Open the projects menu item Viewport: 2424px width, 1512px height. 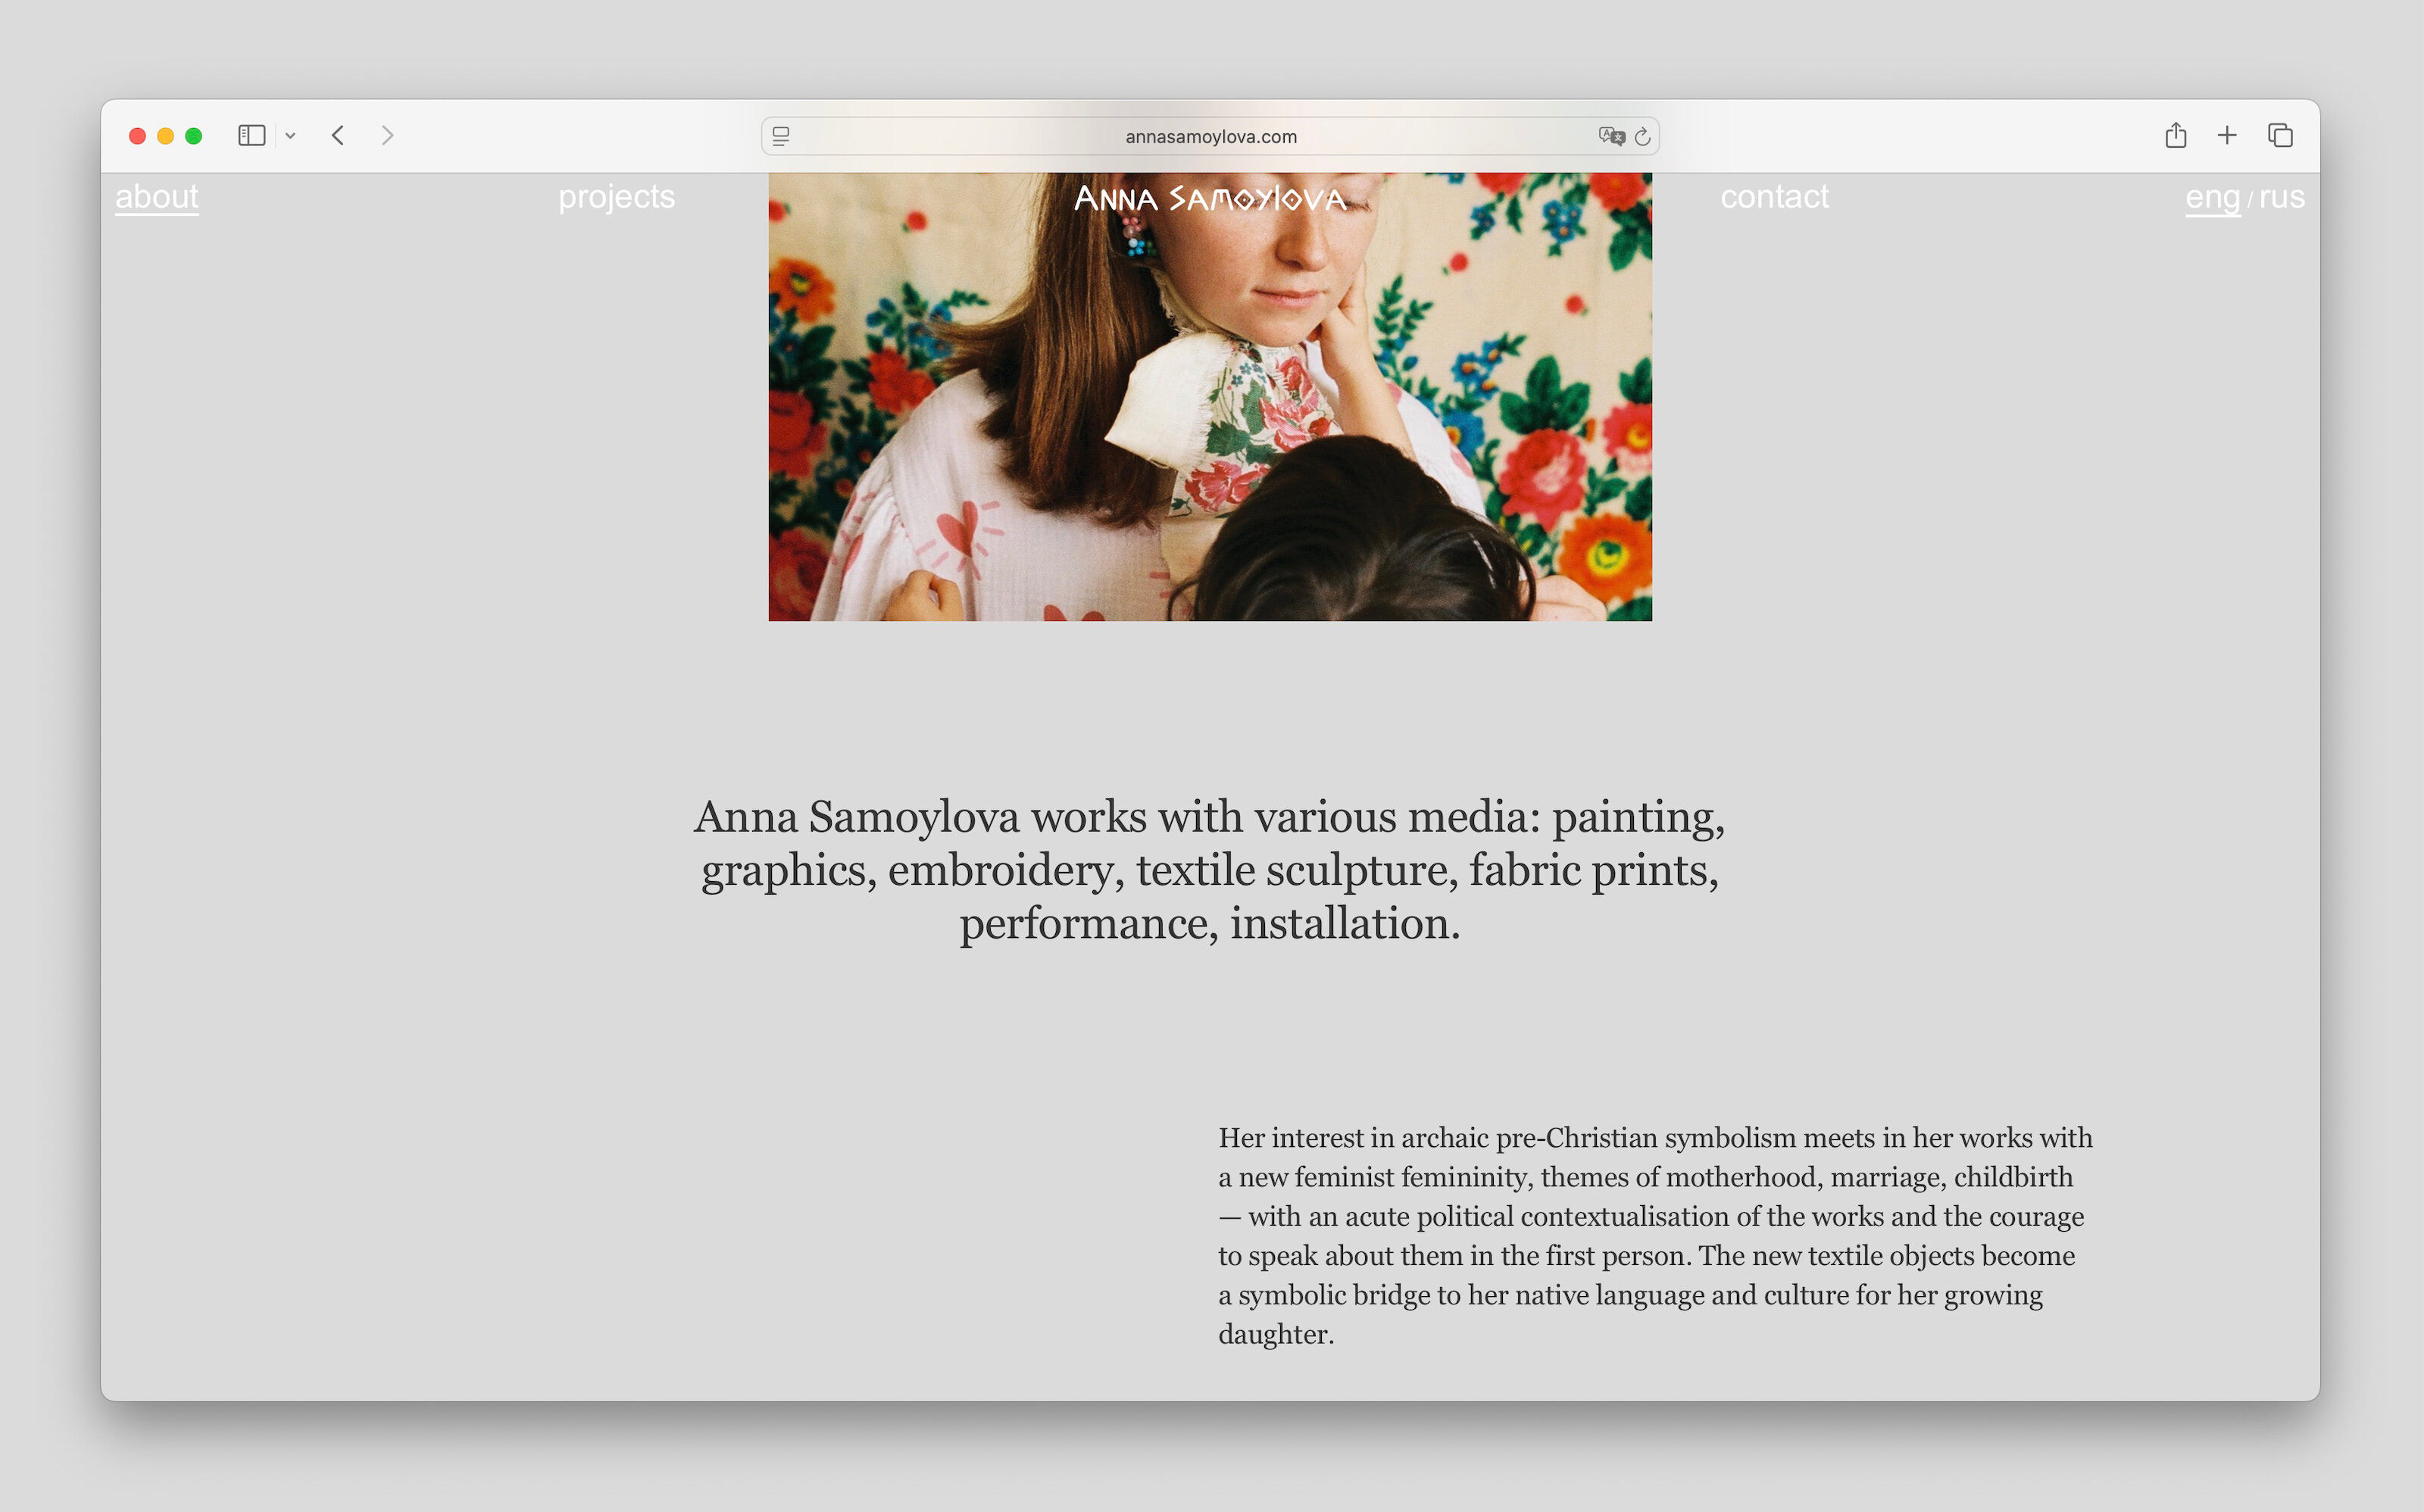point(617,197)
